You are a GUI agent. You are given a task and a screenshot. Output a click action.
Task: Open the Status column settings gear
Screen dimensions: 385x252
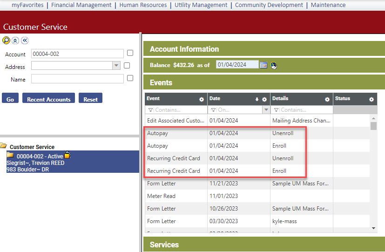[x=371, y=100]
